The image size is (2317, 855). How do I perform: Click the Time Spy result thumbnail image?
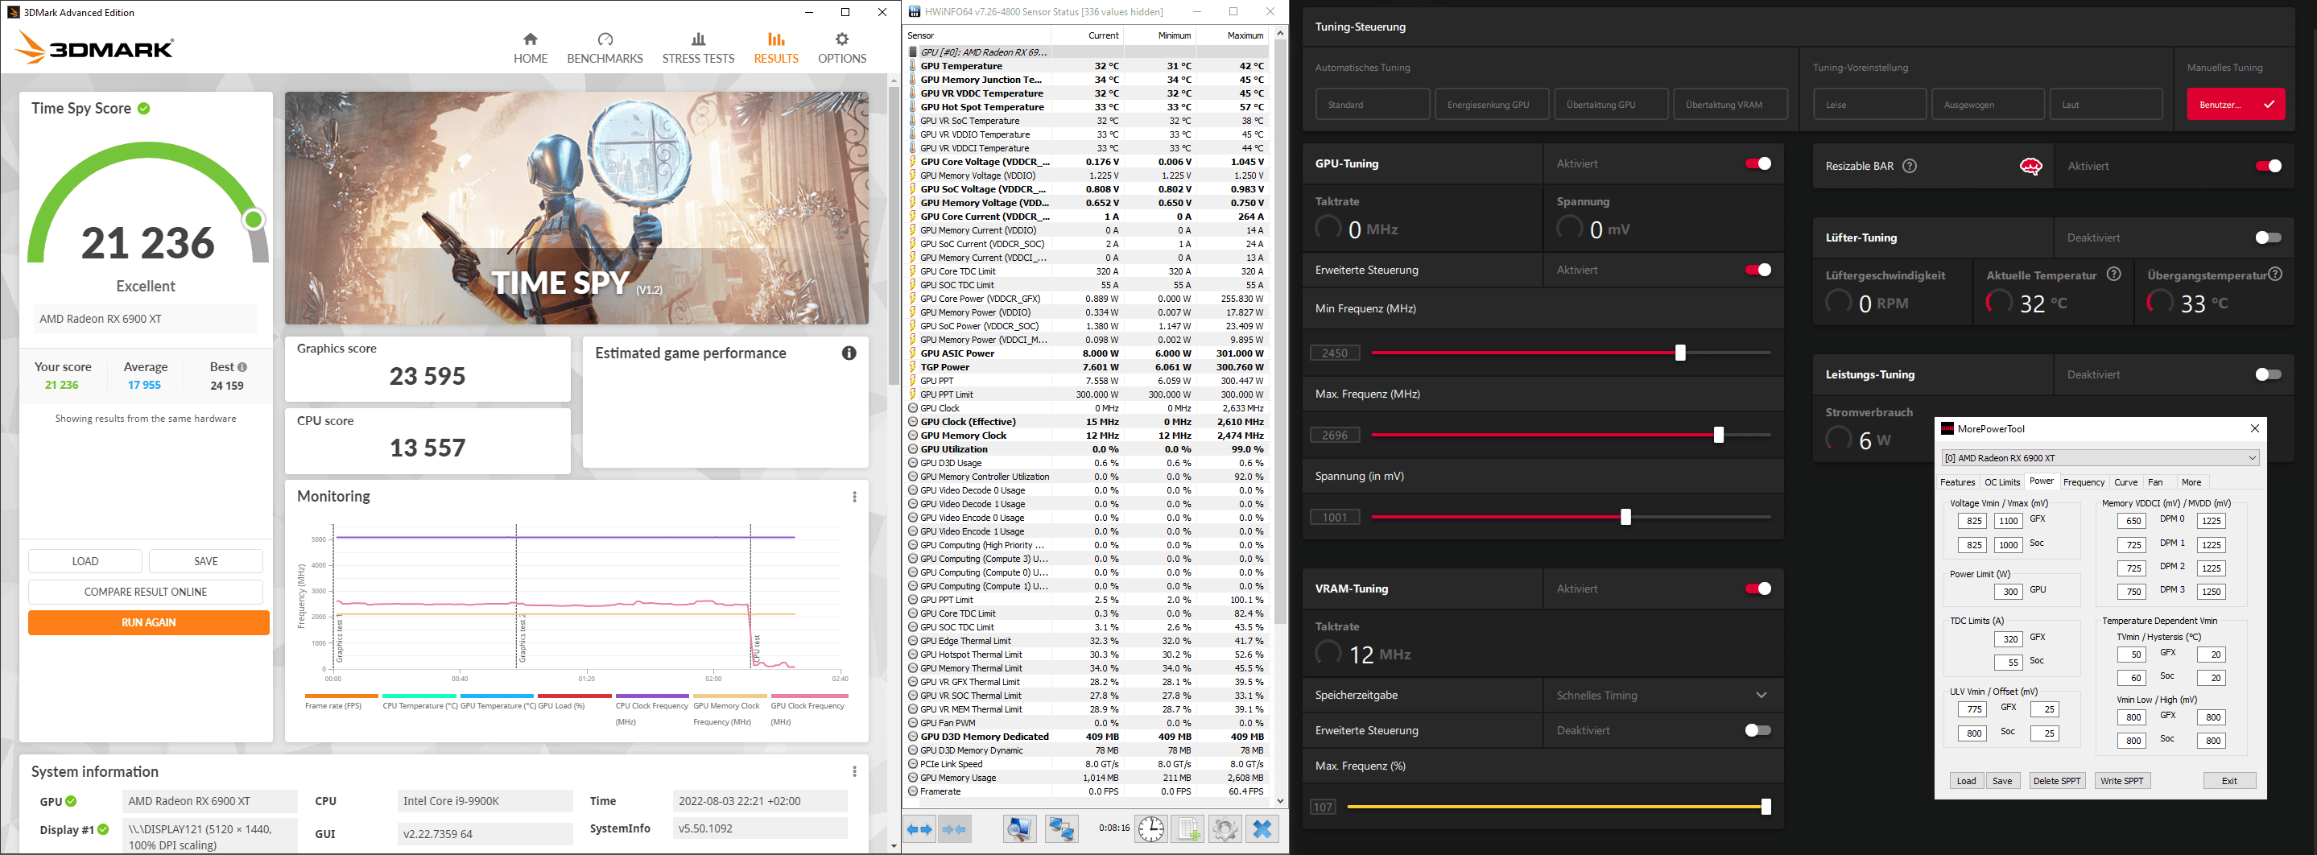[576, 208]
